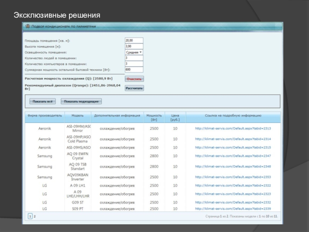Select model A 09 LH1 cell

pyautogui.click(x=78, y=186)
